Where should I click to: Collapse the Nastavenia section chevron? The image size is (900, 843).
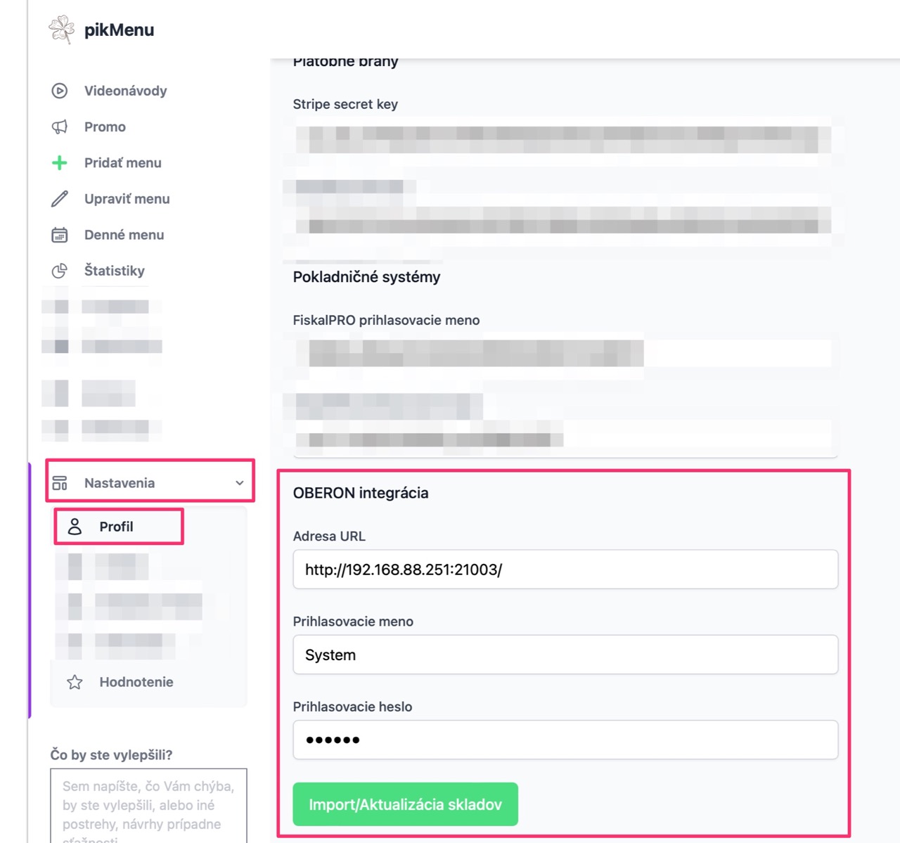(240, 483)
